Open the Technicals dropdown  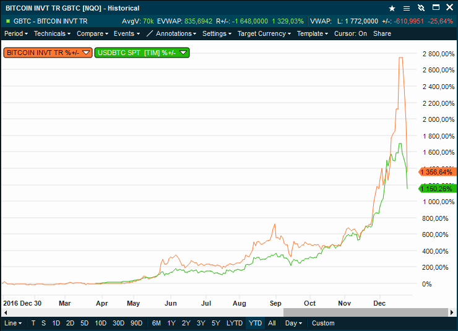tap(52, 33)
